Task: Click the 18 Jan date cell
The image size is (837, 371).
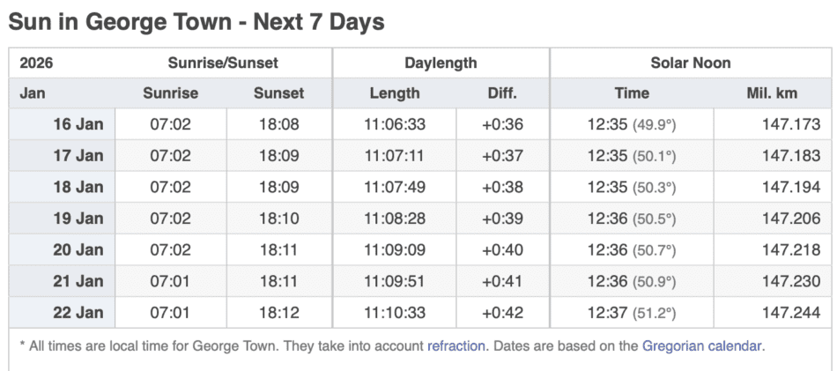Action: click(78, 188)
